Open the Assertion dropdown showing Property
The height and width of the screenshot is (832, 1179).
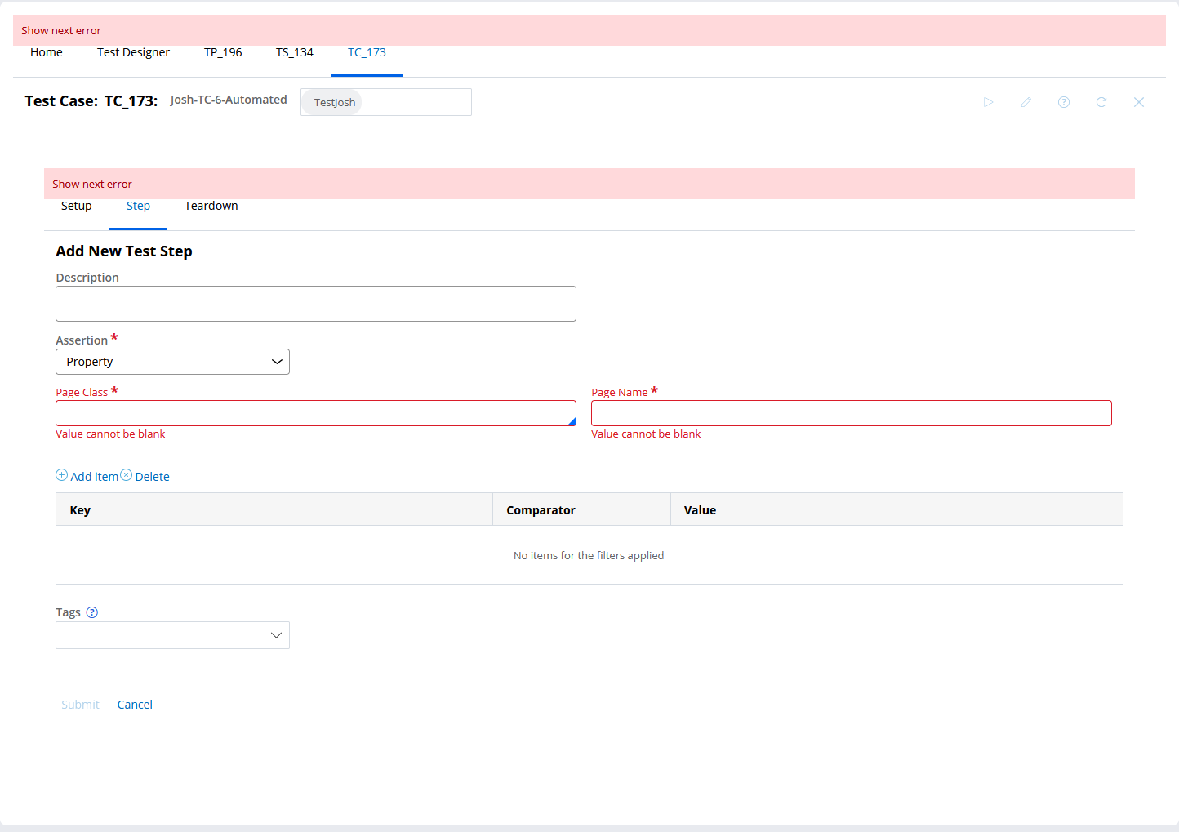point(172,362)
